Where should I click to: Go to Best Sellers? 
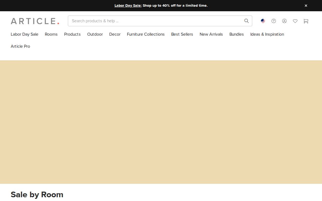[x=182, y=34]
